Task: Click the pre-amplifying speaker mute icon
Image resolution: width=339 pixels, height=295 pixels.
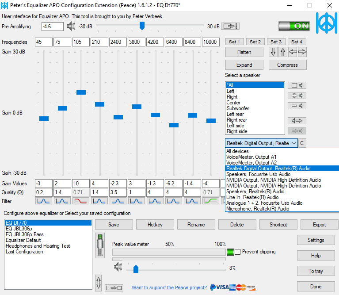Action: pyautogui.click(x=71, y=27)
